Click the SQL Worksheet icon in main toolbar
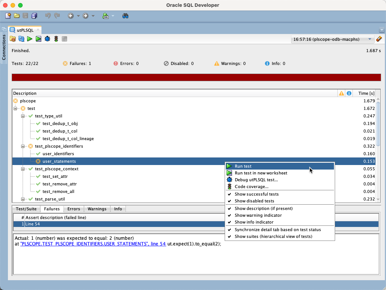Viewport: 386px width, 290px height. (106, 15)
